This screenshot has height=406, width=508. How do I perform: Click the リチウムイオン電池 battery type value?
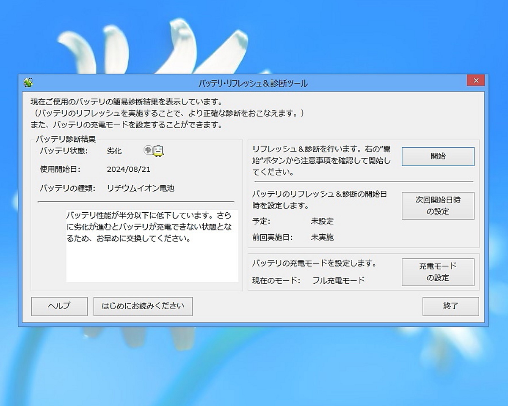[141, 189]
